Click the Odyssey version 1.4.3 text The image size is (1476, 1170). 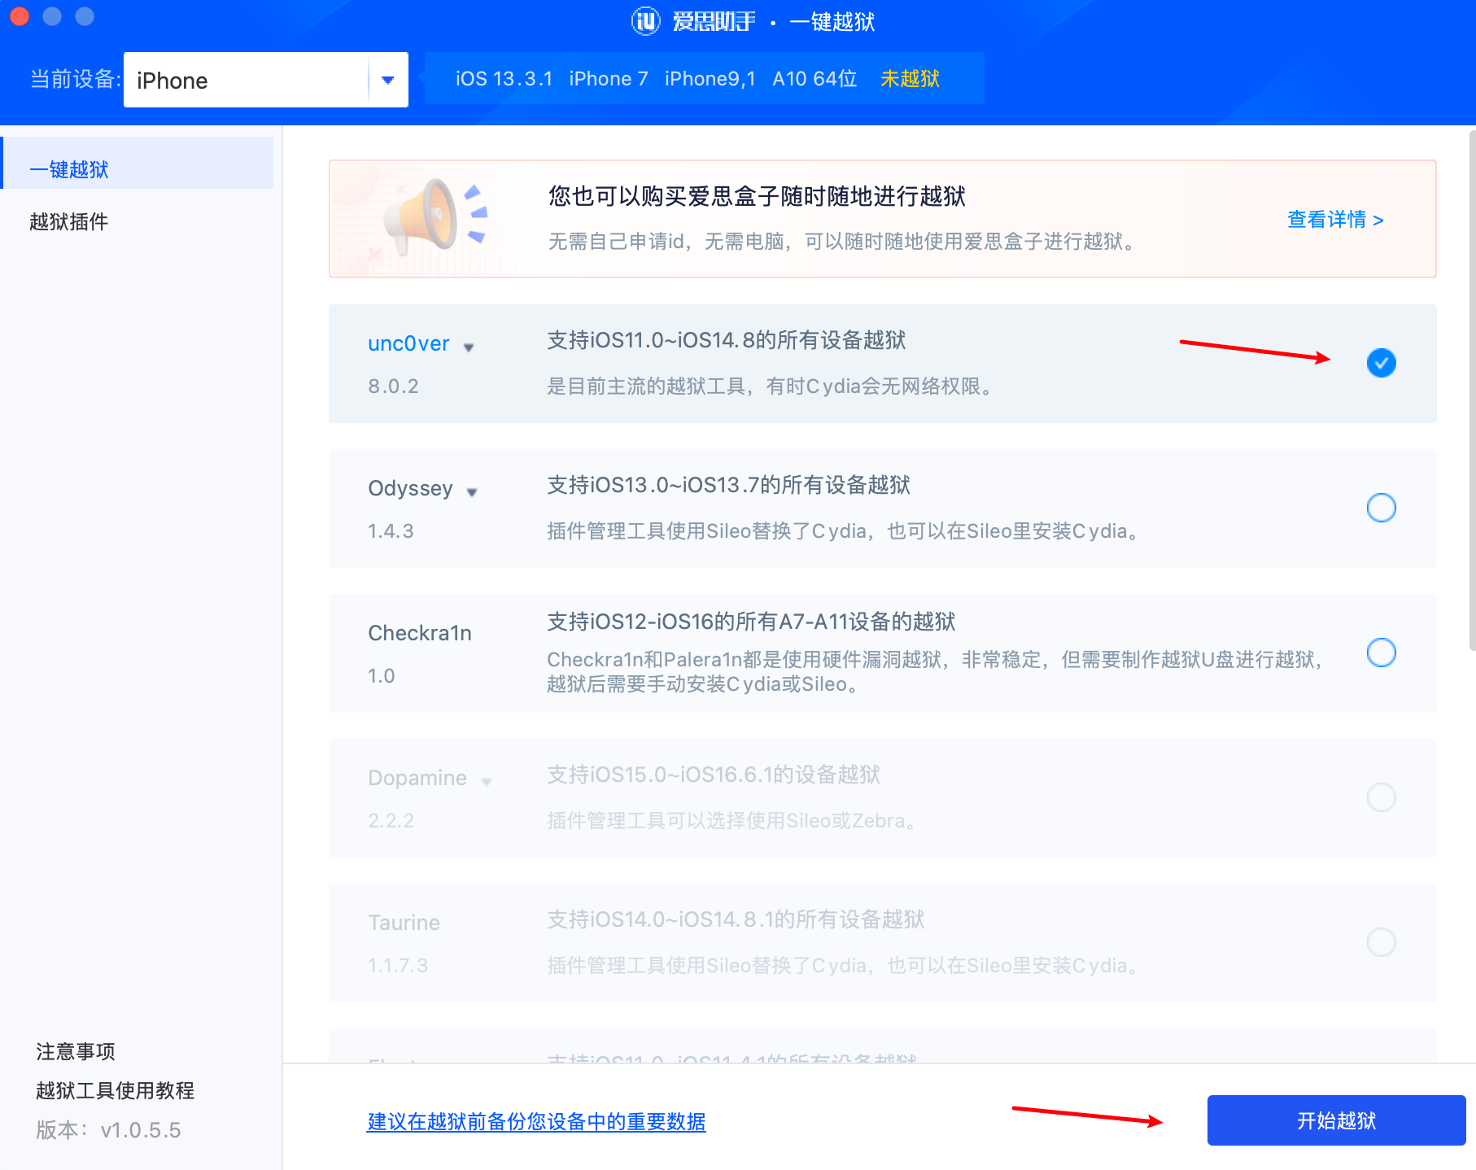point(391,530)
